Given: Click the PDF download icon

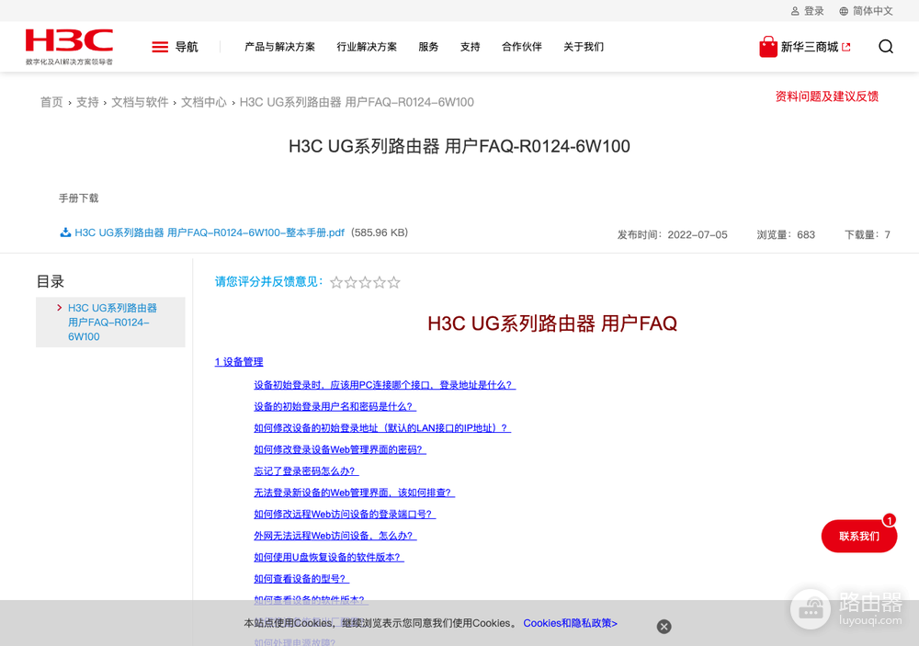Looking at the screenshot, I should [x=65, y=232].
